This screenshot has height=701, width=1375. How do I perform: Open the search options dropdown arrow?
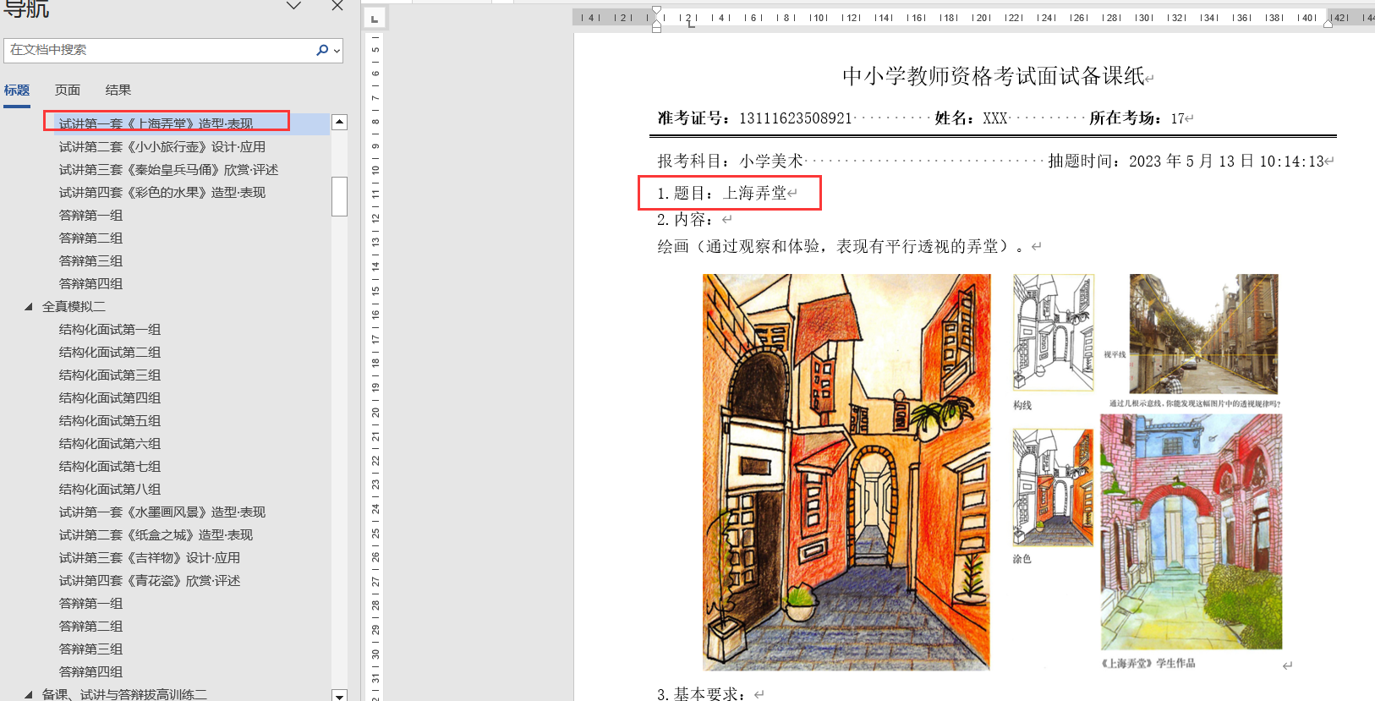pyautogui.click(x=337, y=51)
